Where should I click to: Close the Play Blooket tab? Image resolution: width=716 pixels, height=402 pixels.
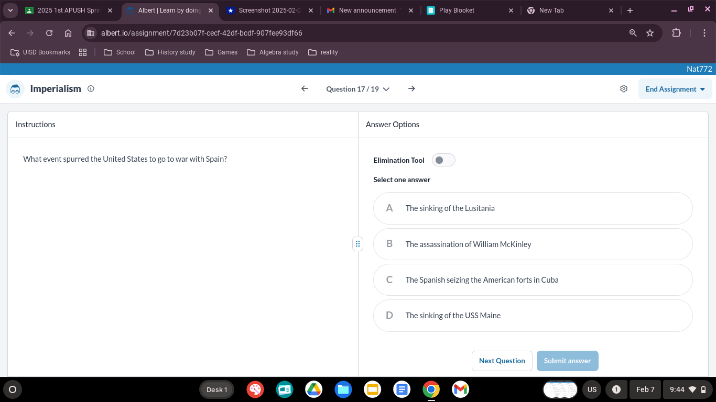(x=511, y=10)
